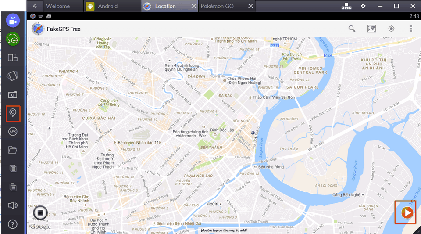Open BlueStacks settings gear icon
Screen dimensions: 421x234
point(363,6)
